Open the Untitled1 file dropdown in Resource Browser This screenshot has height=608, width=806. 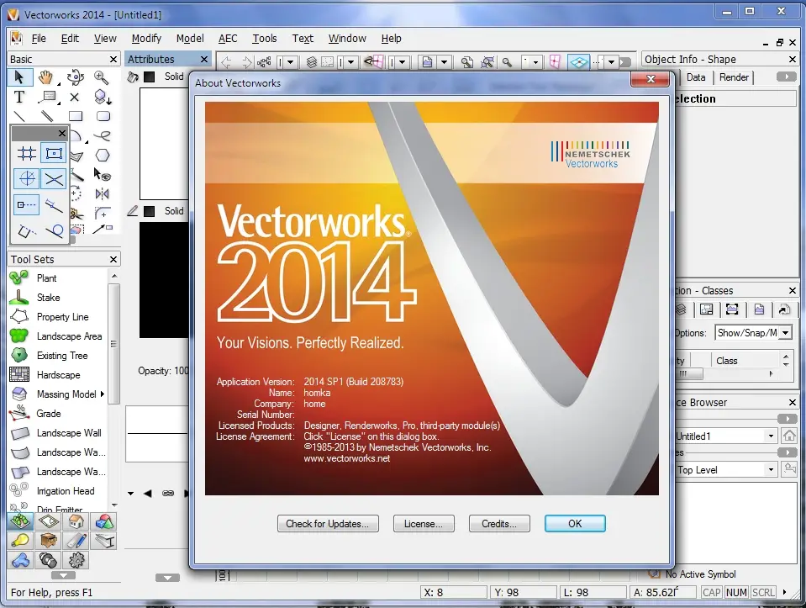[x=771, y=436]
